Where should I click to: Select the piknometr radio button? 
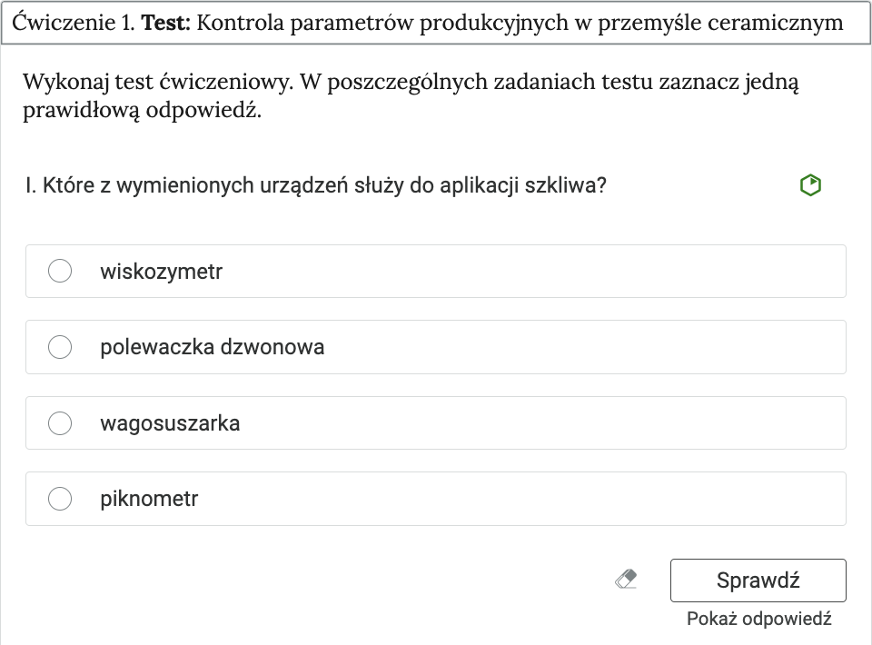(59, 499)
